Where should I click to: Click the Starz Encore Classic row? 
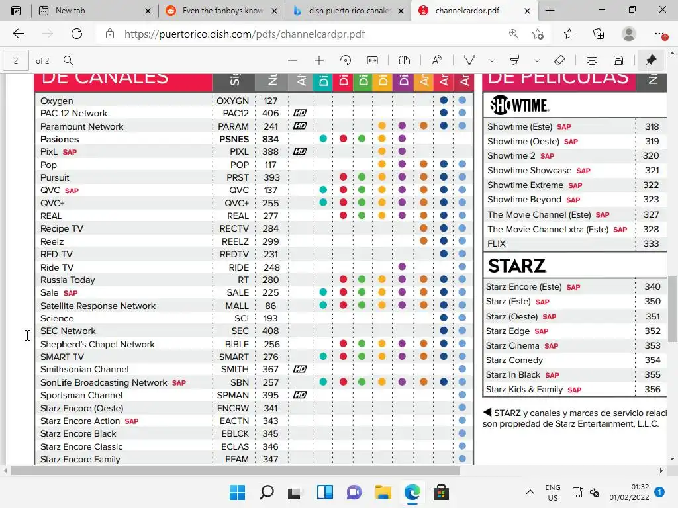pyautogui.click(x=81, y=446)
